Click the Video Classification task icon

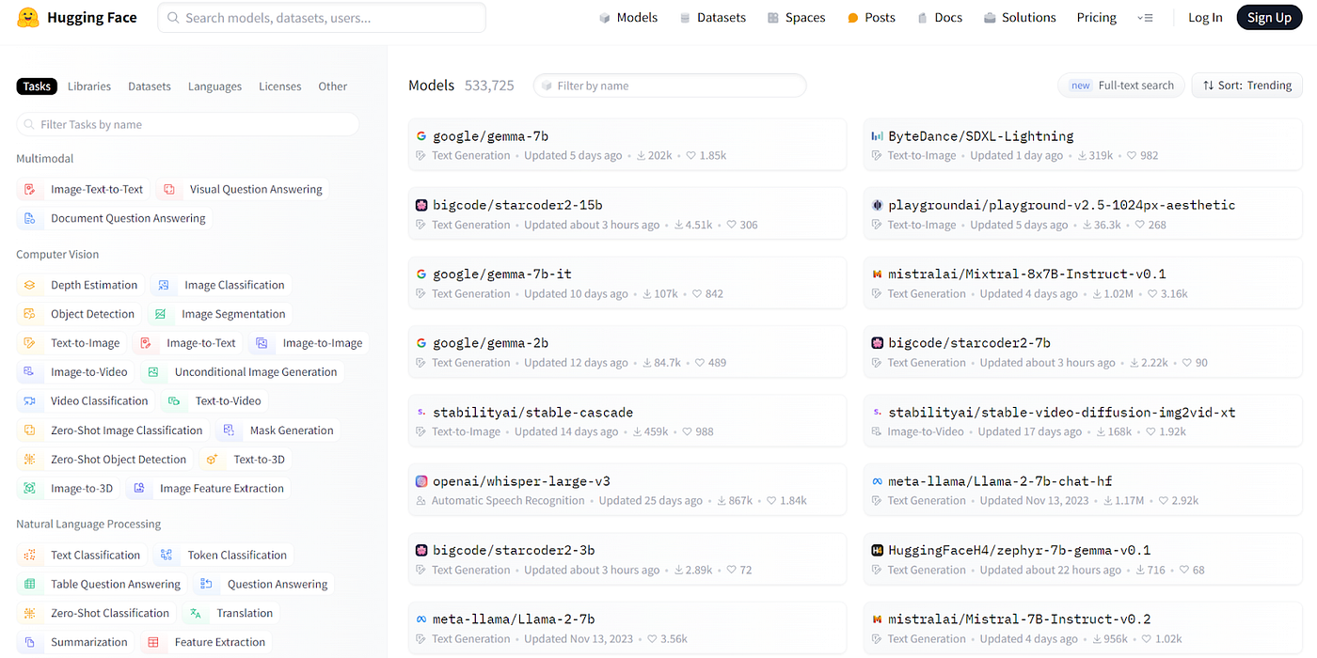click(x=30, y=400)
